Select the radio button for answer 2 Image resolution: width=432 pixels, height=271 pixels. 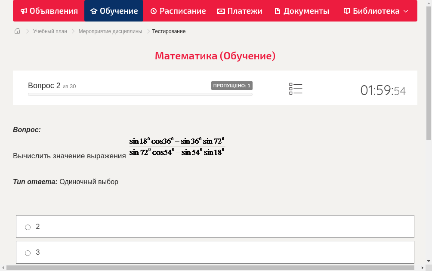tap(28, 227)
